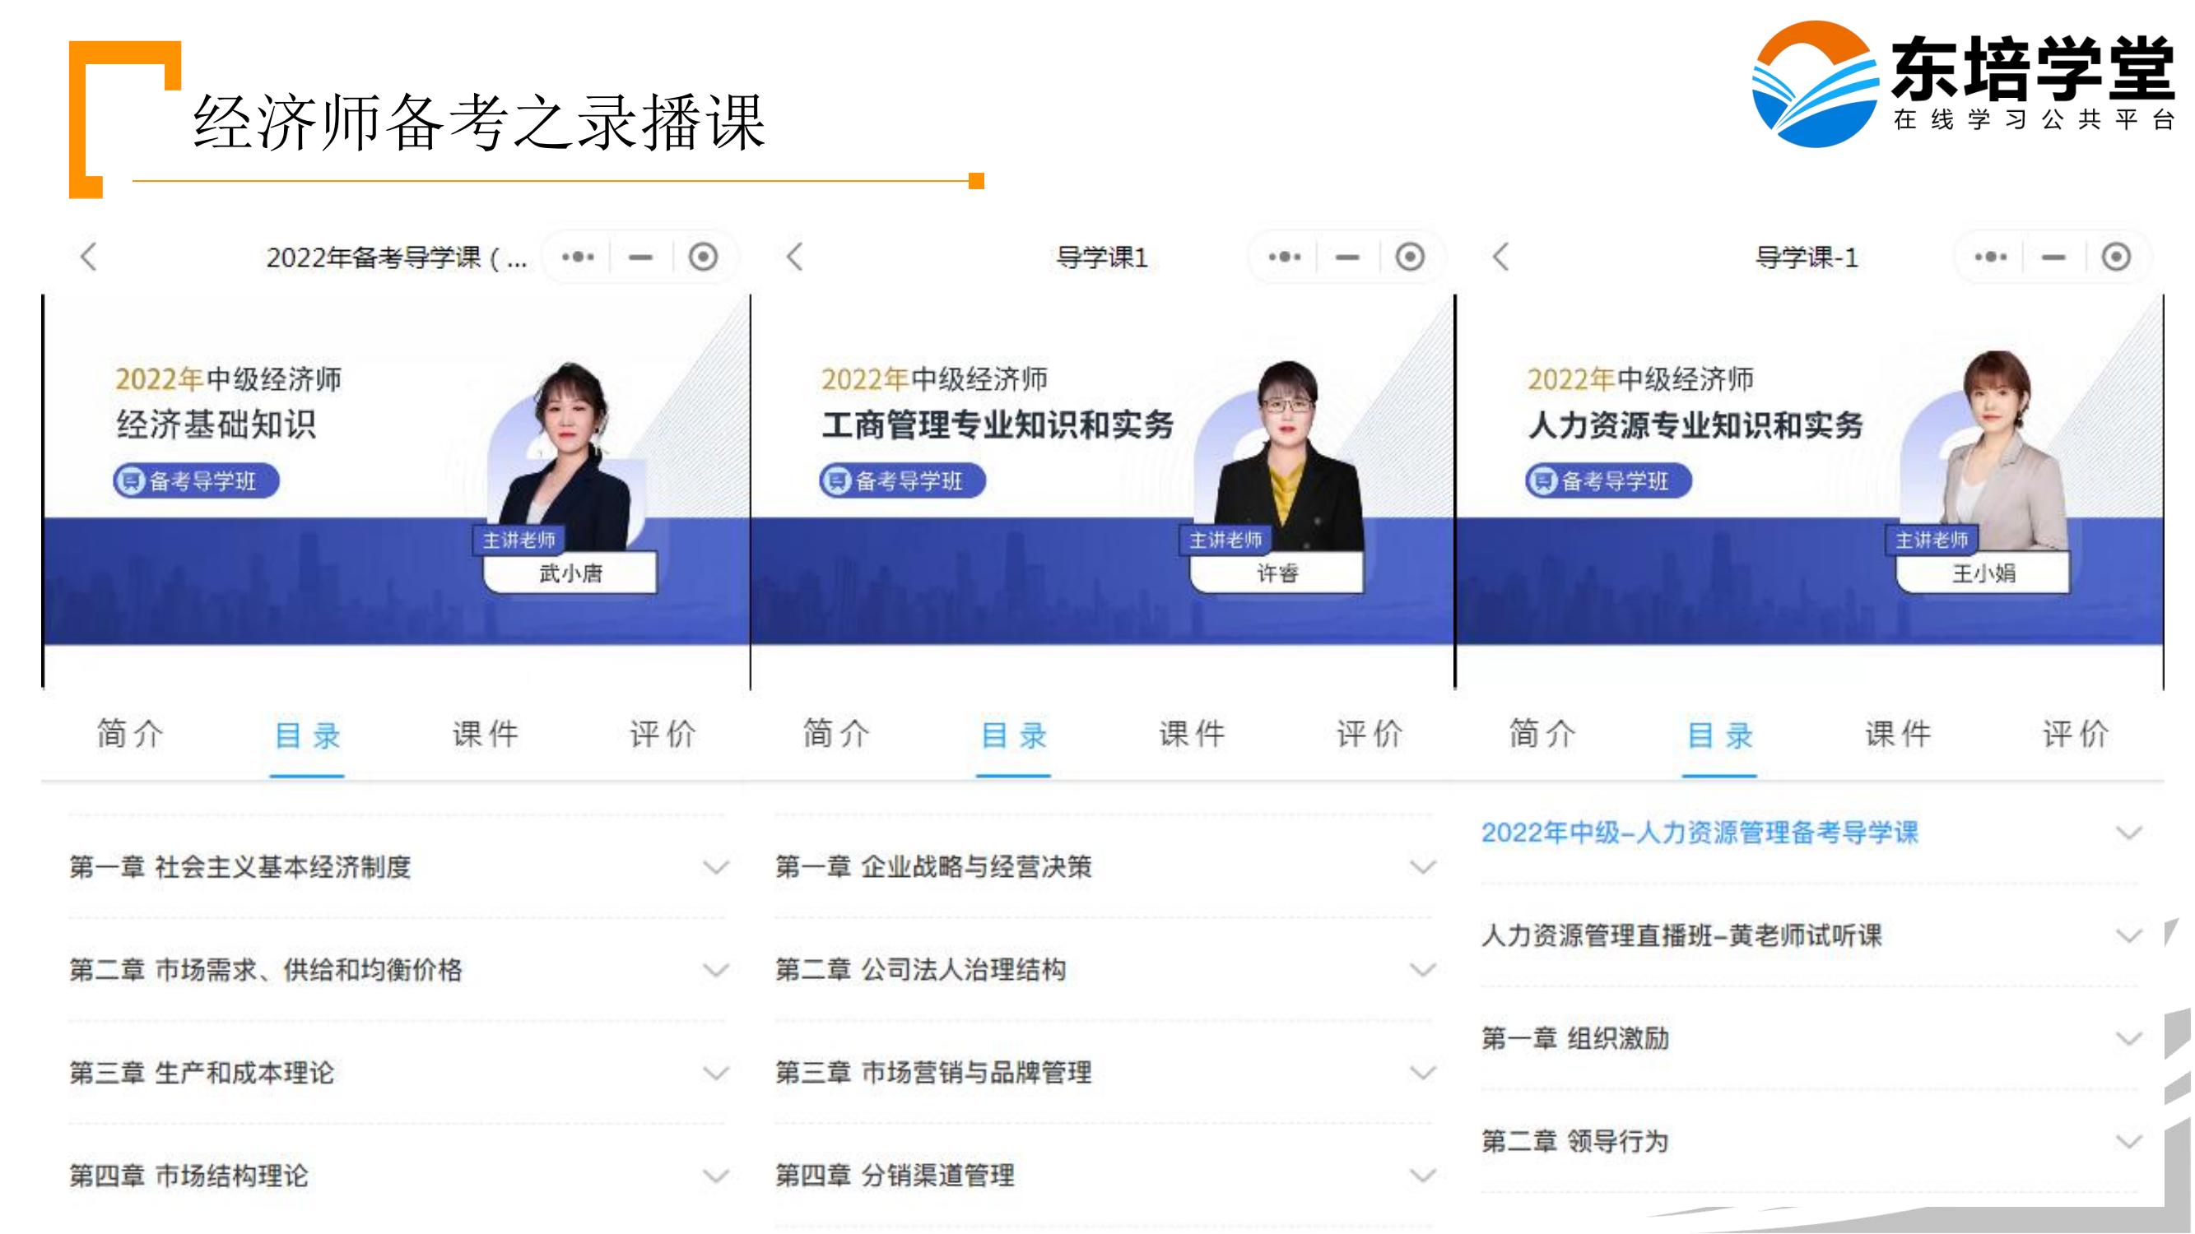
Task: Click circle target icon in 导学课1 header
Action: [x=1409, y=257]
